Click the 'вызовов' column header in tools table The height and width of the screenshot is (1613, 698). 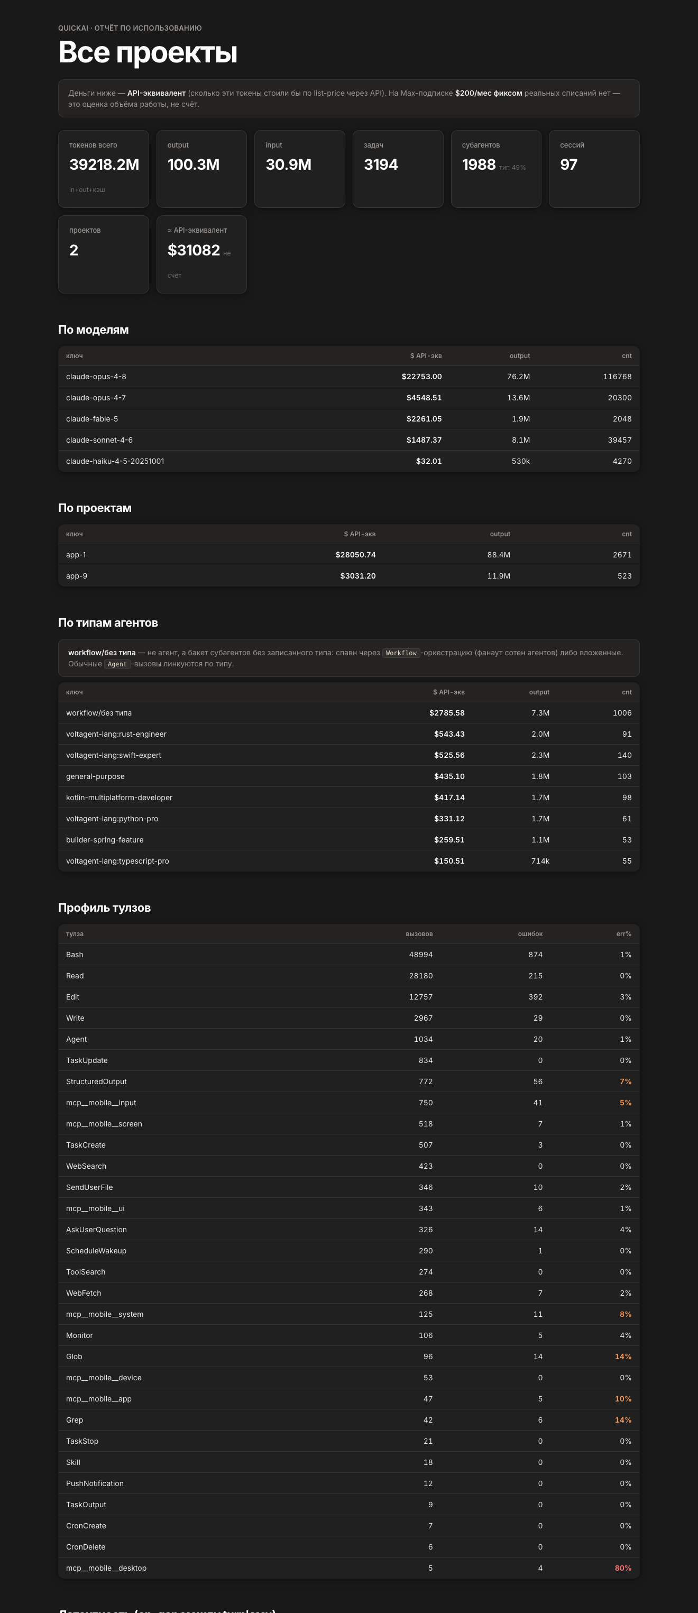tap(419, 933)
